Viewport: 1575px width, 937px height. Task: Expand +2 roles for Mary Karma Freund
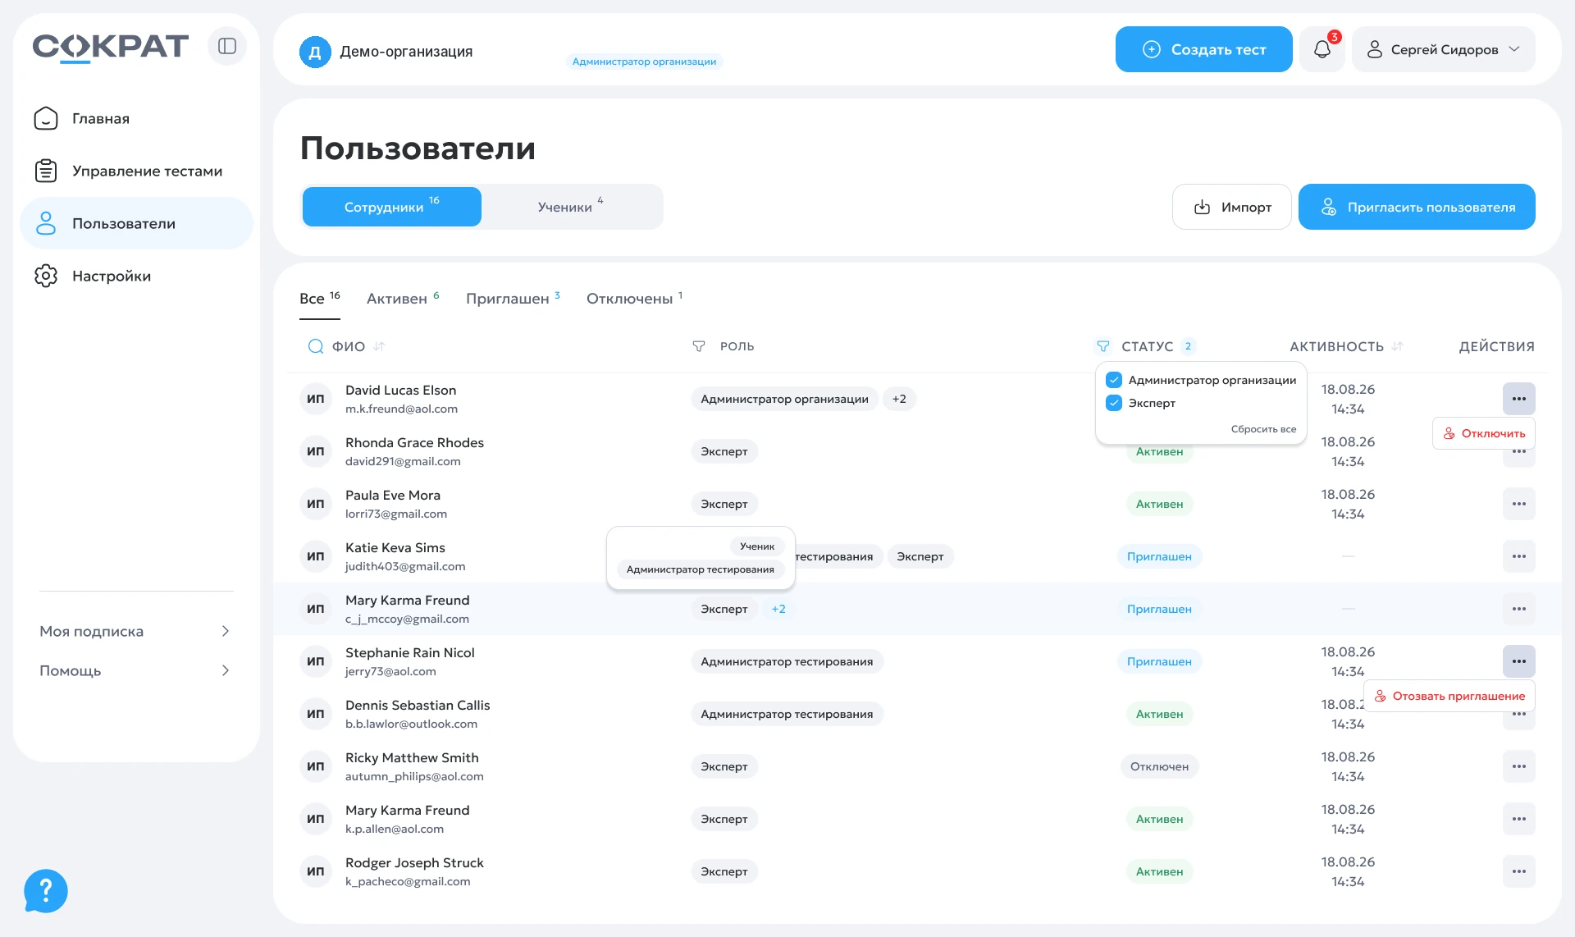(778, 609)
